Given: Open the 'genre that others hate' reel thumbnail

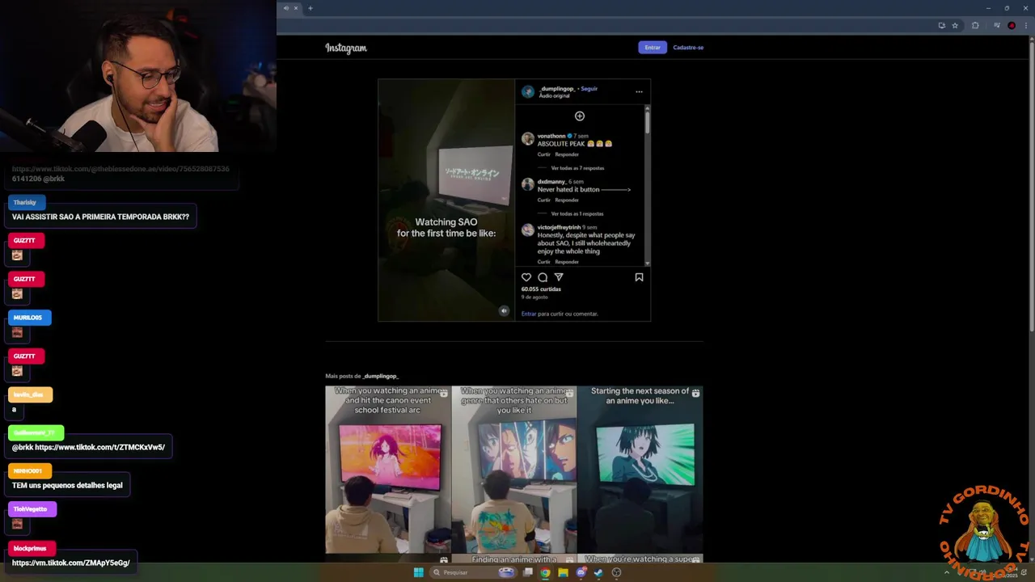Looking at the screenshot, I should coord(514,470).
